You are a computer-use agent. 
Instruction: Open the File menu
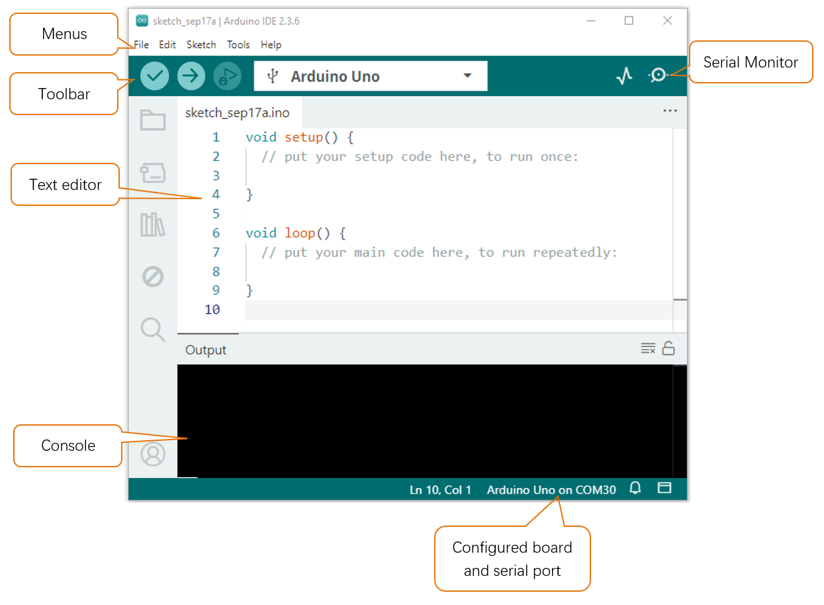click(142, 45)
